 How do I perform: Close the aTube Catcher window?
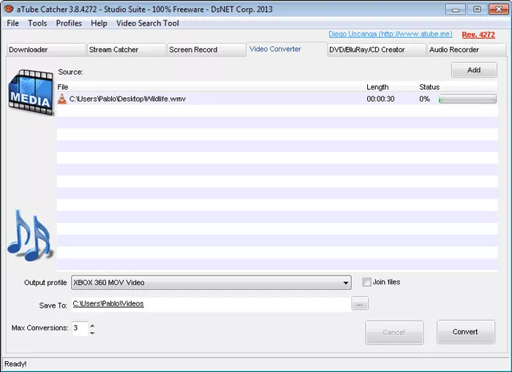(x=499, y=10)
